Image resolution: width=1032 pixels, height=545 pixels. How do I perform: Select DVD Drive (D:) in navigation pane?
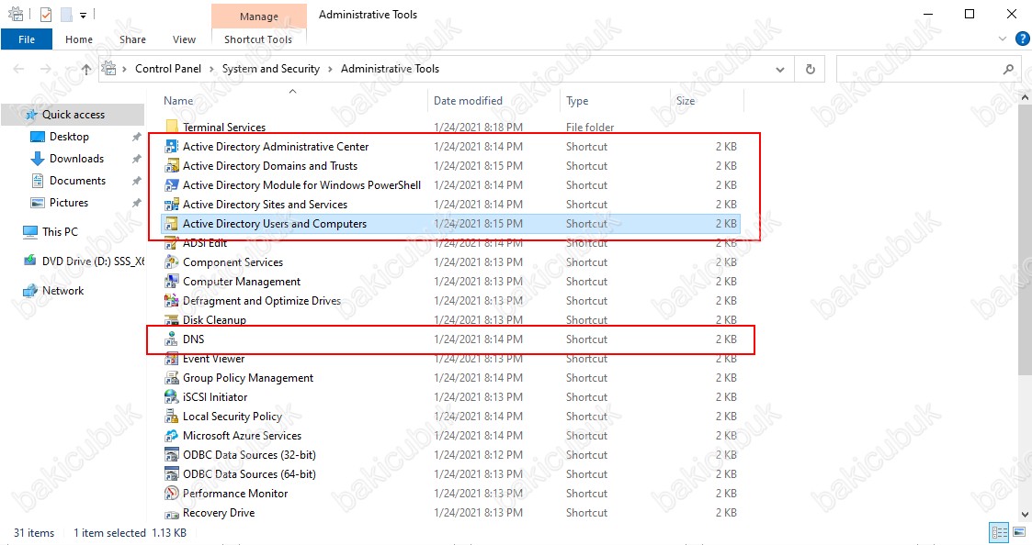(93, 261)
